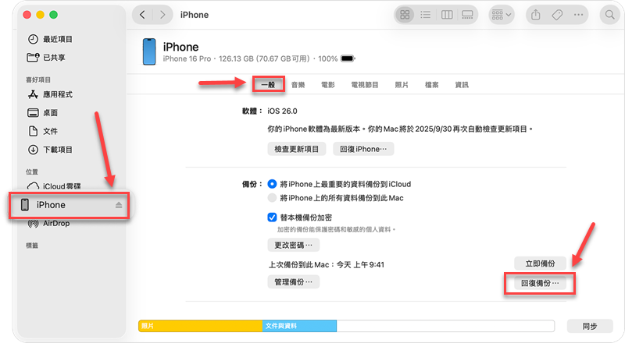Click the red close window button
Viewport: 625px width, 343px height.
pyautogui.click(x=27, y=15)
